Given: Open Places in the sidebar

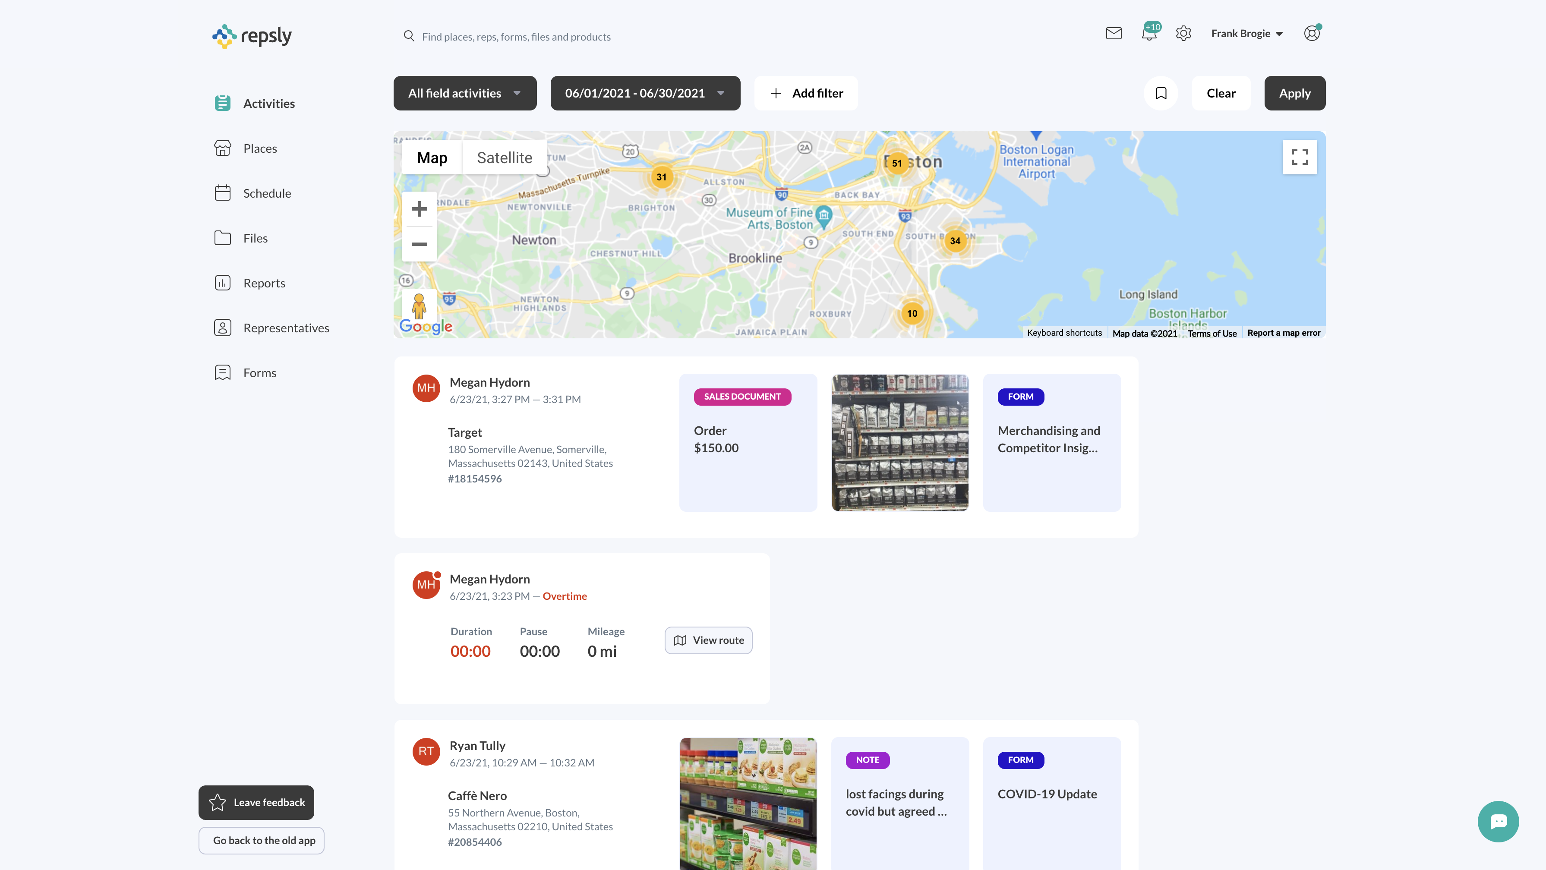Looking at the screenshot, I should click(259, 149).
